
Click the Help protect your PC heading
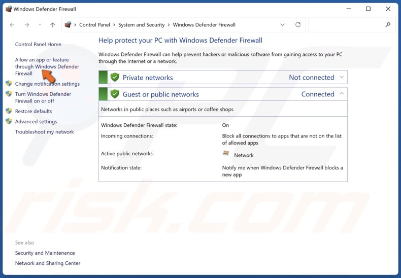point(180,41)
